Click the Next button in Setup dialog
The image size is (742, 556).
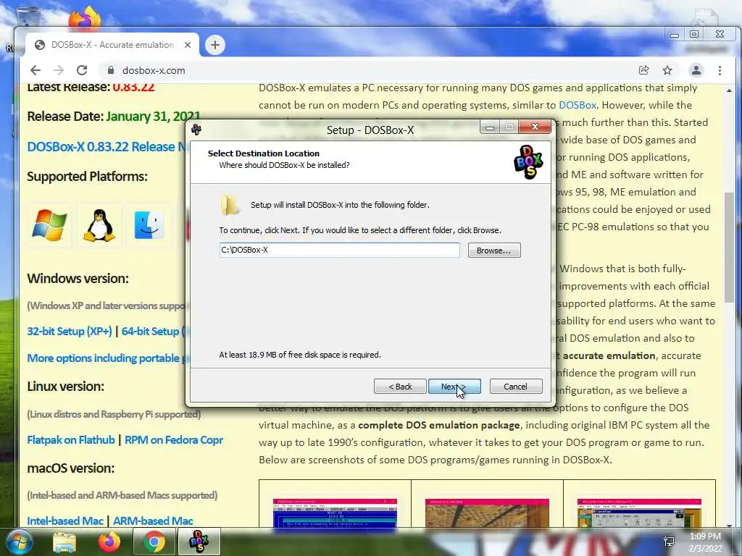(x=454, y=387)
